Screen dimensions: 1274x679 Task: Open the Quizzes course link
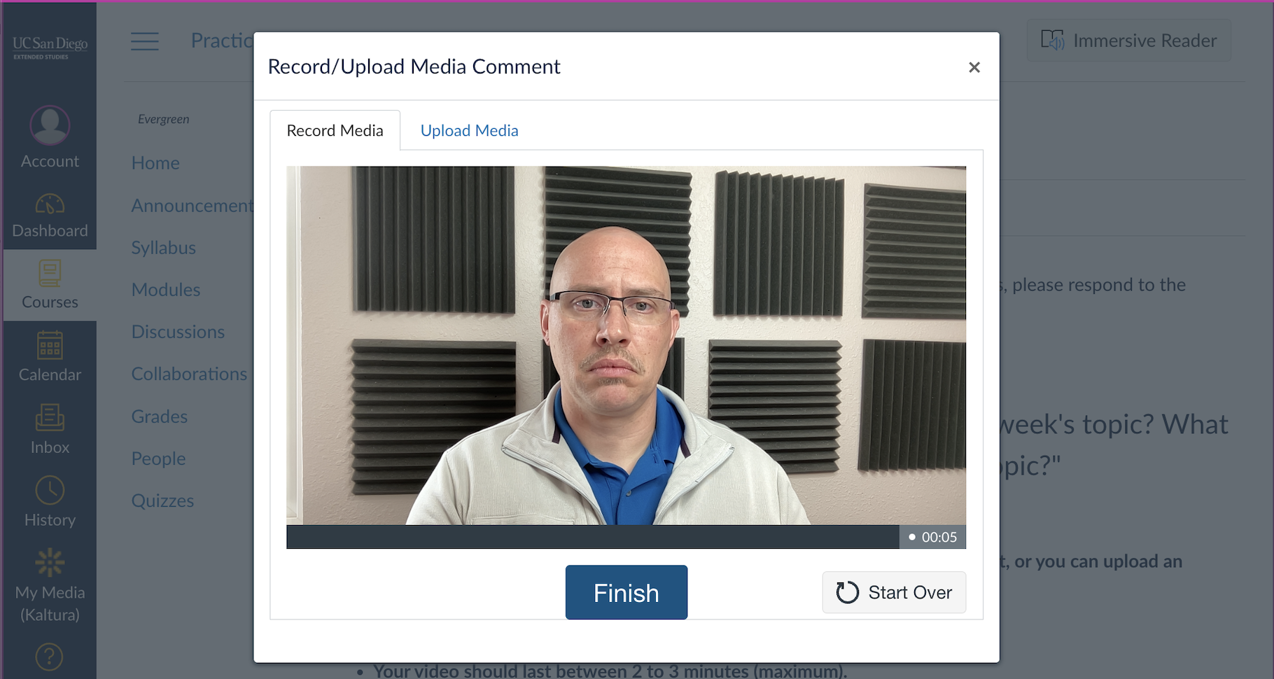[x=162, y=500]
